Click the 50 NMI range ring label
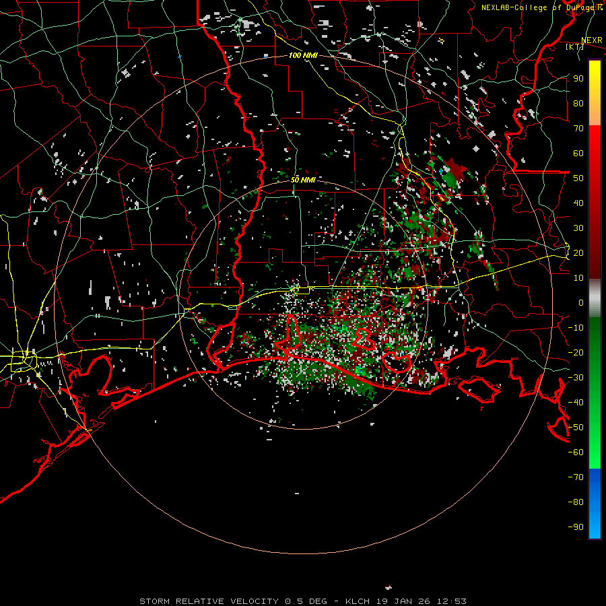This screenshot has width=606, height=606. (303, 180)
